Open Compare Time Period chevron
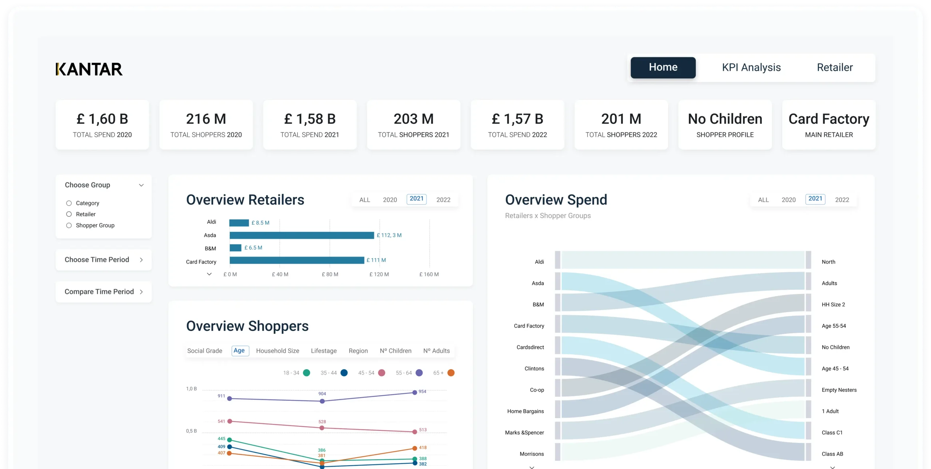The image size is (931, 469). [x=141, y=292]
